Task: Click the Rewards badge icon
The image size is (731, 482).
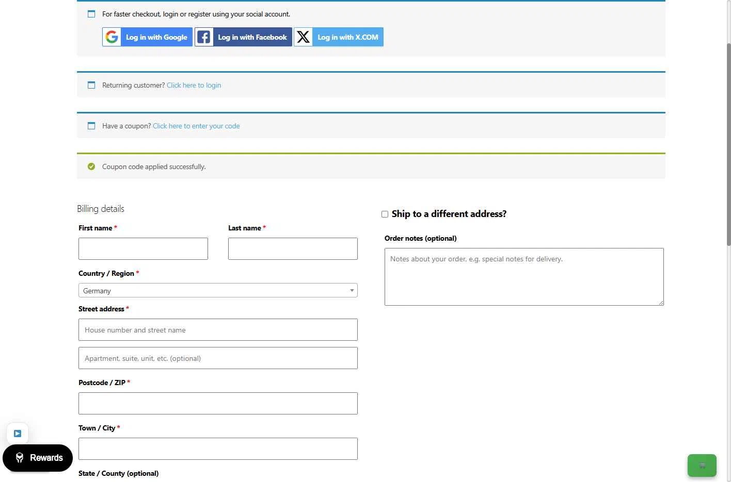Action: [20, 458]
